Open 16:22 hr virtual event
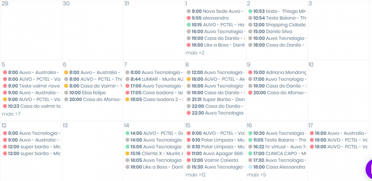 click(277, 147)
